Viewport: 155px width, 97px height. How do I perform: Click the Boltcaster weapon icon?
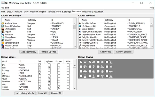pyautogui.click(x=3, y=34)
